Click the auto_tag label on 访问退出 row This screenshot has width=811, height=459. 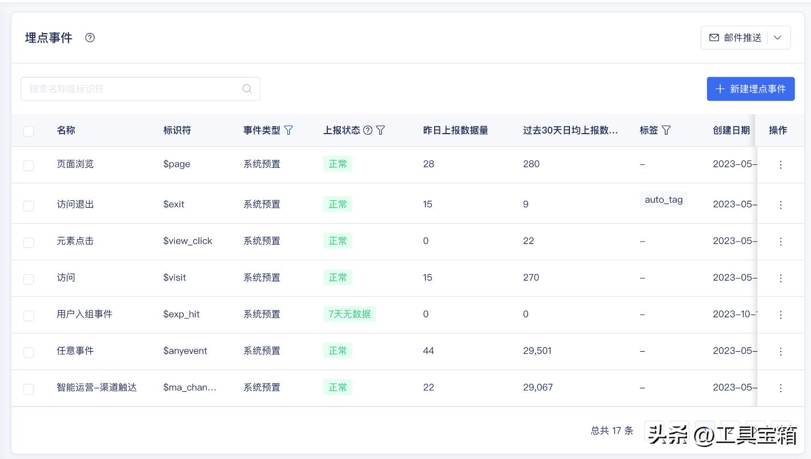[664, 199]
